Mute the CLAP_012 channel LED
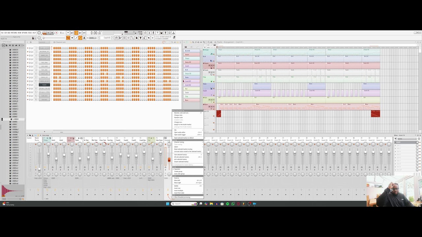This screenshot has width=422, height=237. coord(28,96)
